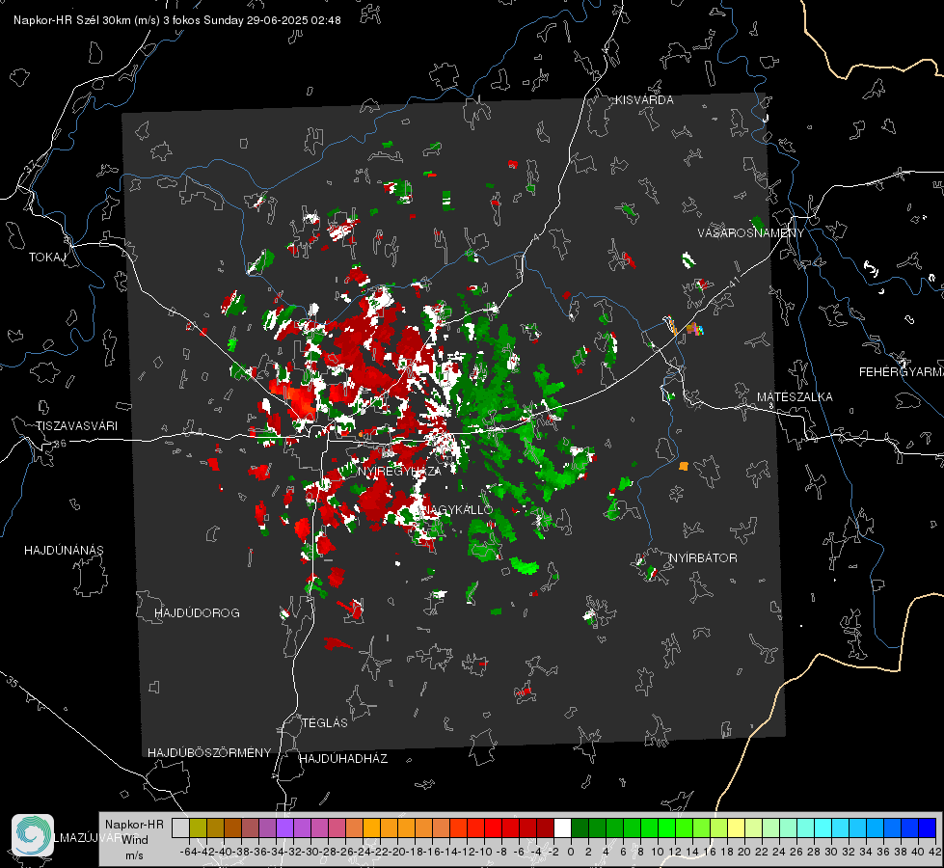Pick the rightmost dark blue legend swatch

928,828
